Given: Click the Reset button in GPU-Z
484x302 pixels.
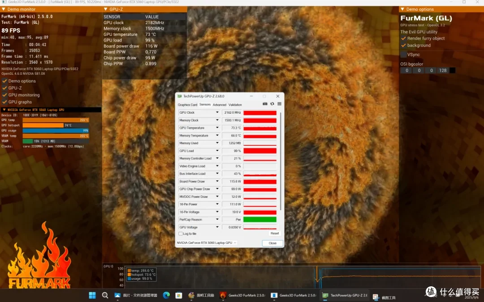Looking at the screenshot, I should click(275, 234).
